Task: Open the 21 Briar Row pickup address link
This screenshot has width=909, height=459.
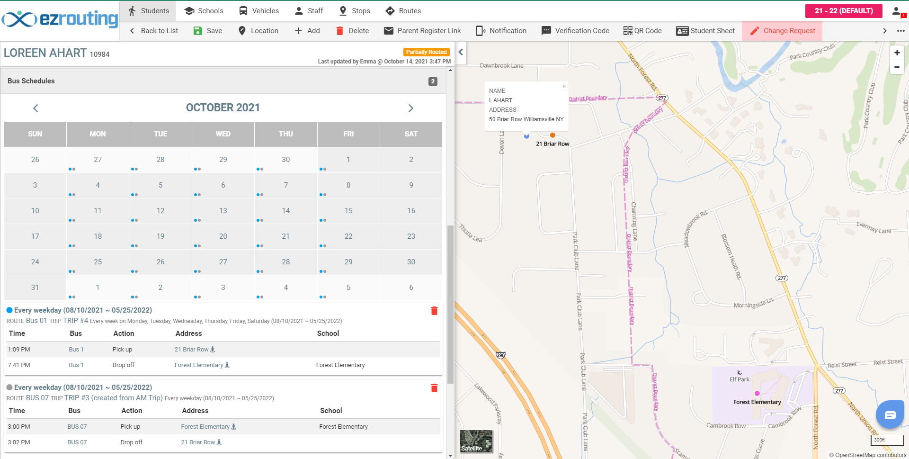Action: 191,350
